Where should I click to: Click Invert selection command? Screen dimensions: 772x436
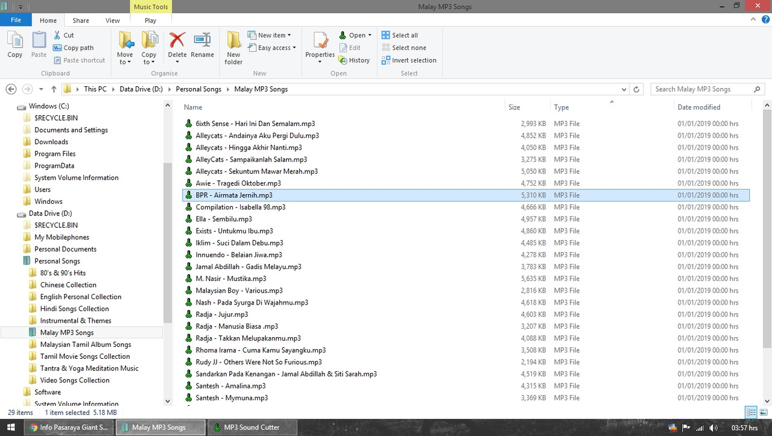point(409,60)
